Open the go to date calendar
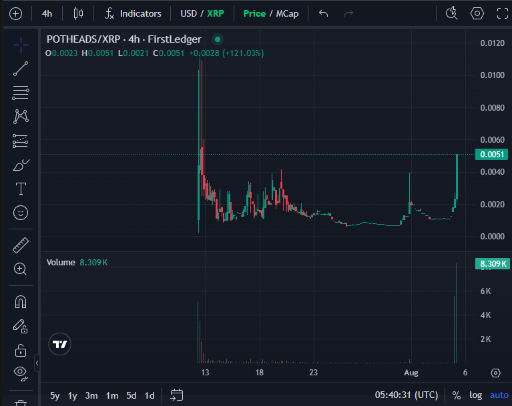512x406 pixels. 177,395
